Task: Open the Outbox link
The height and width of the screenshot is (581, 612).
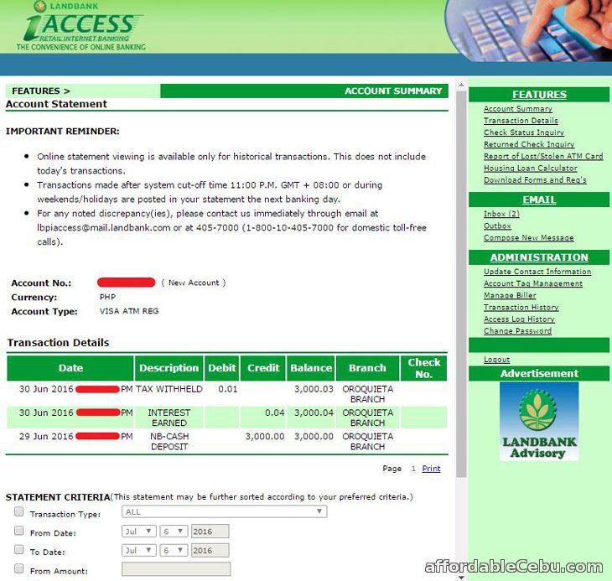Action: coord(497,226)
